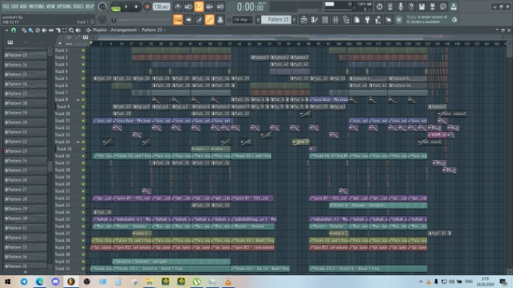Open the ADD menu
The height and width of the screenshot is (288, 513).
(x=24, y=7)
